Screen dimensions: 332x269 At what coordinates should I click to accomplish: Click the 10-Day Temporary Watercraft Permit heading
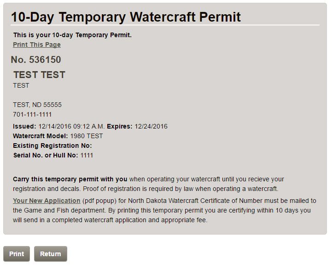[126, 17]
